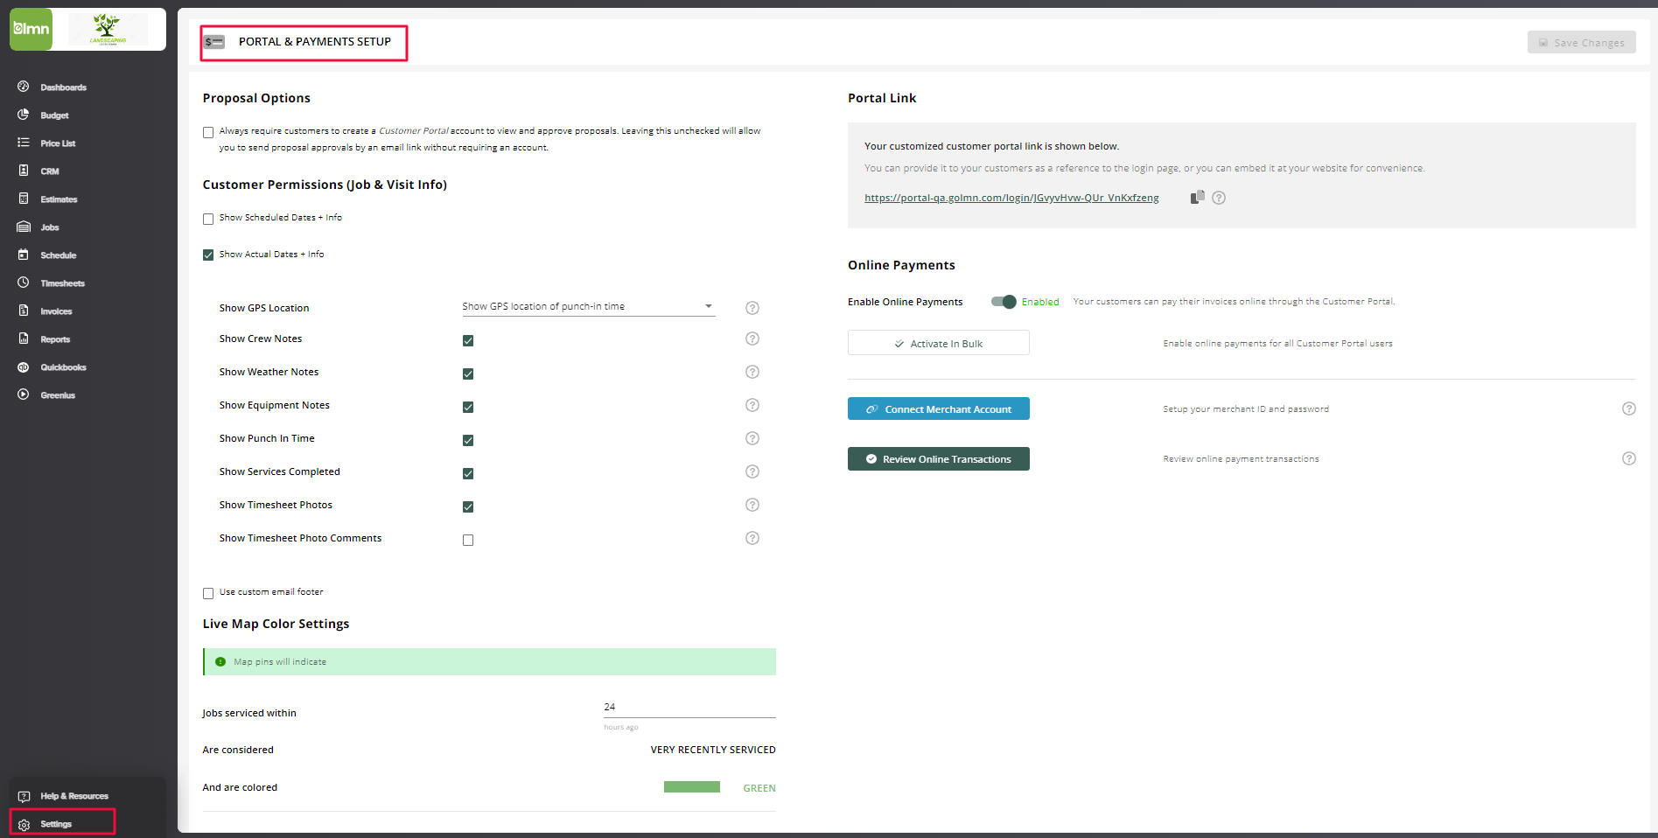The width and height of the screenshot is (1658, 838).
Task: Click the Quickbooks sidebar icon
Action: point(24,367)
